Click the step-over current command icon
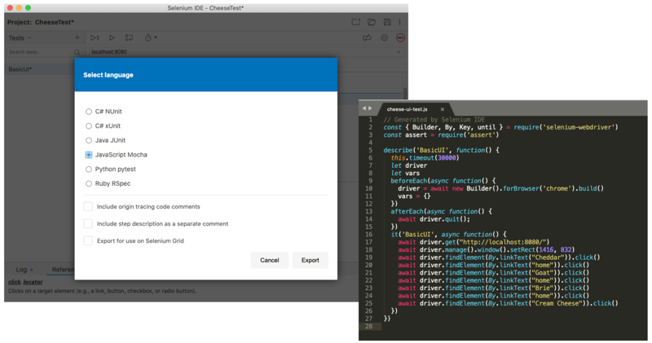Screen dimensions: 652x343 (129, 37)
